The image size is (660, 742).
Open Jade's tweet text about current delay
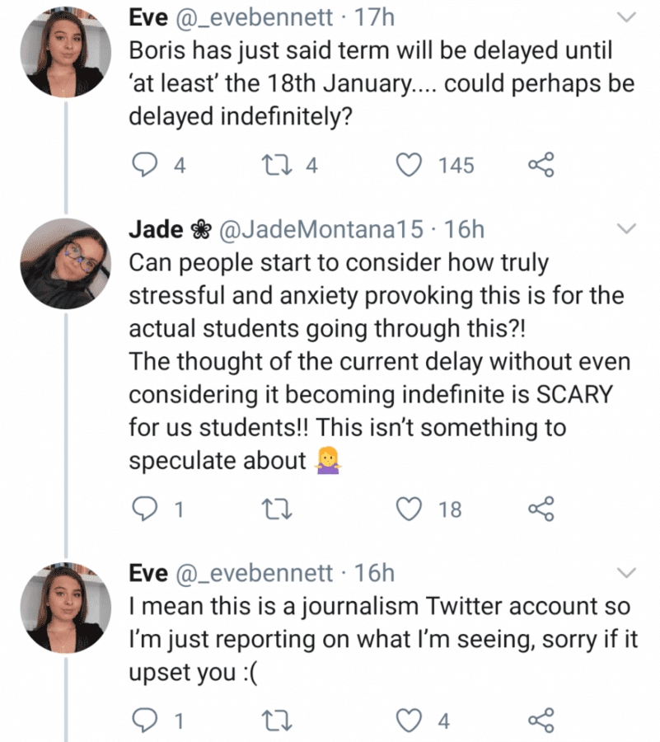pyautogui.click(x=380, y=362)
